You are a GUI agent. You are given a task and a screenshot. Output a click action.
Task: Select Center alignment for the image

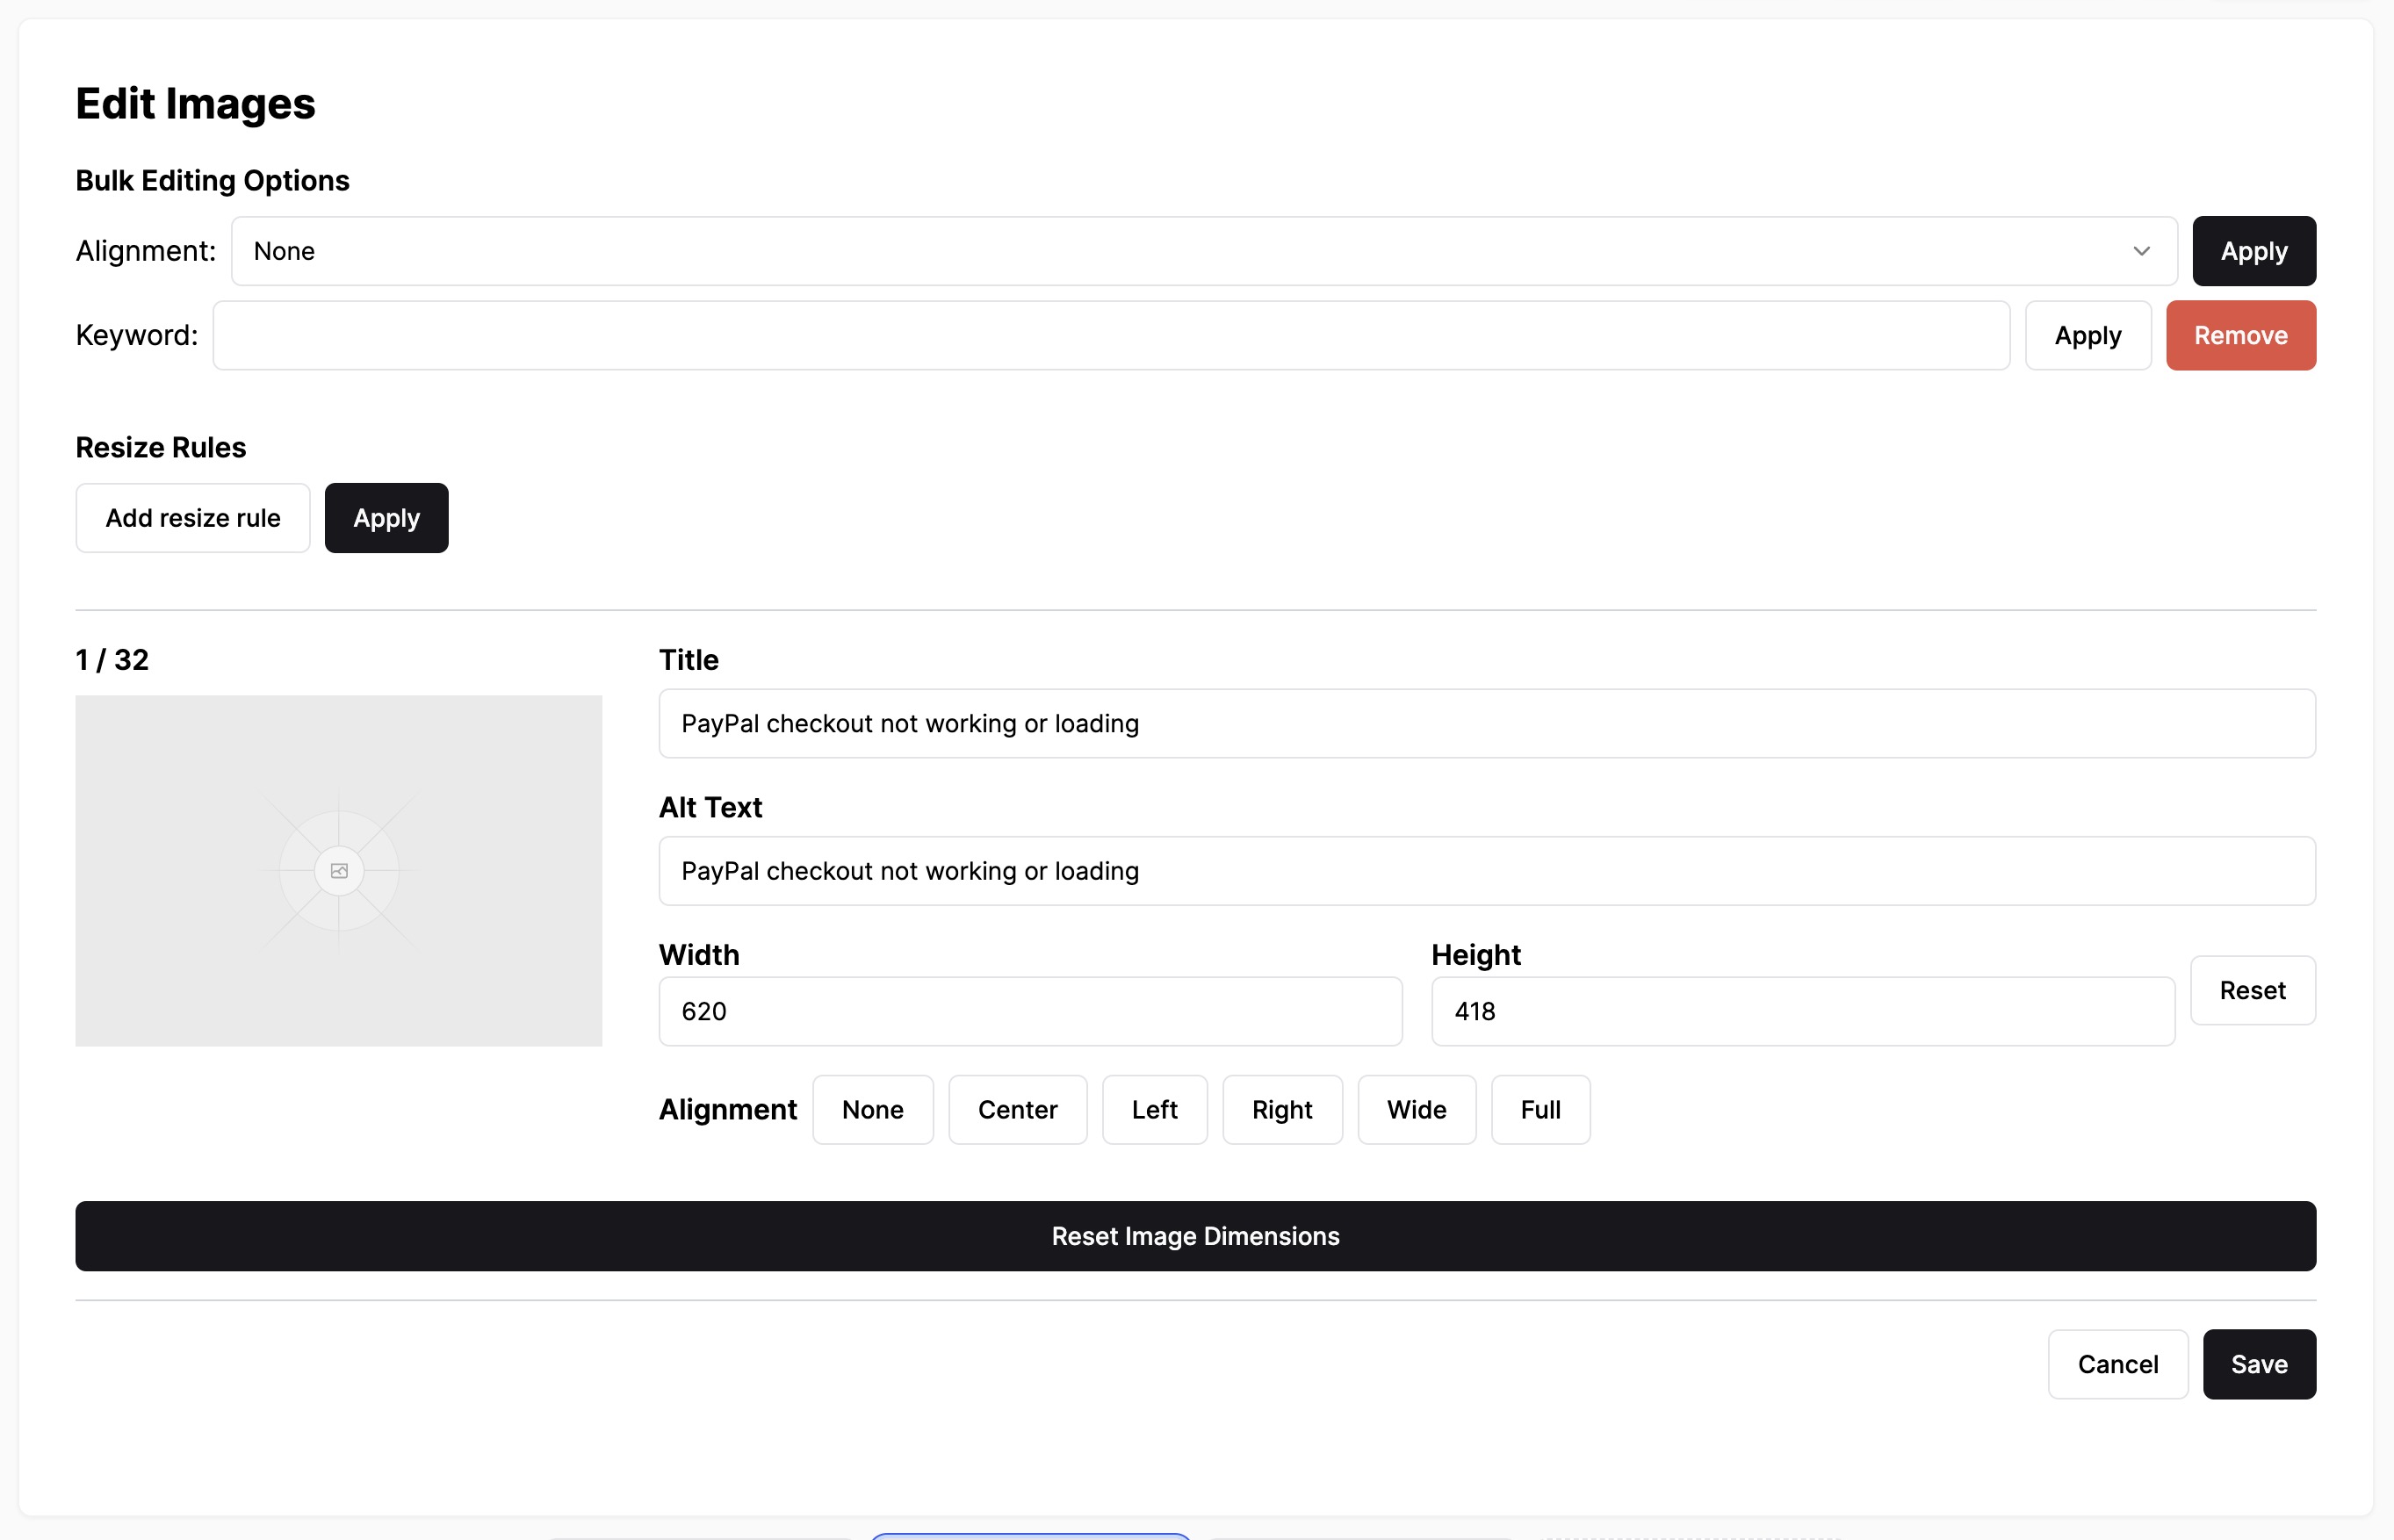(1017, 1109)
